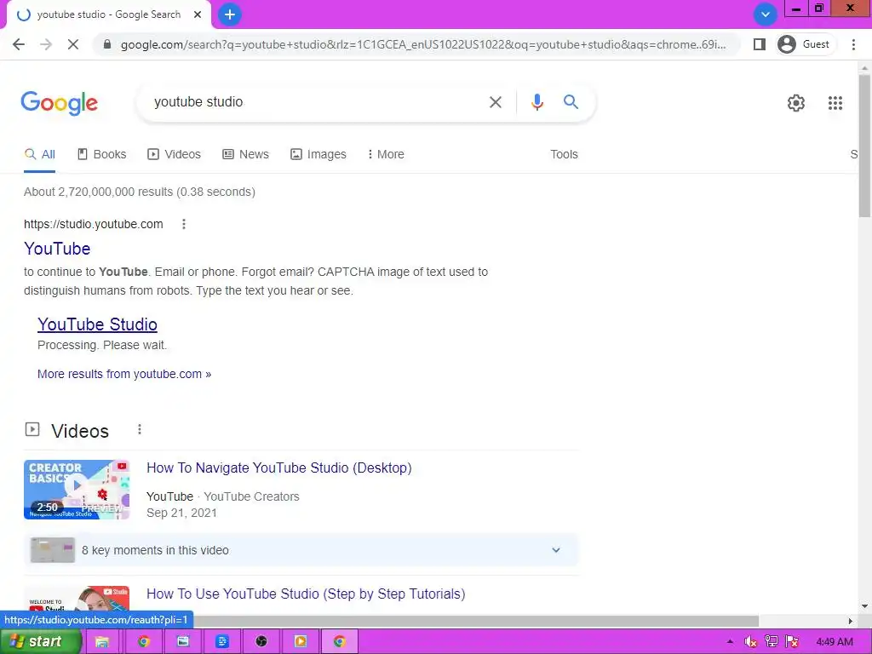Open options beside studio.youtube.com result
Image resolution: width=872 pixels, height=654 pixels.
pyautogui.click(x=184, y=224)
